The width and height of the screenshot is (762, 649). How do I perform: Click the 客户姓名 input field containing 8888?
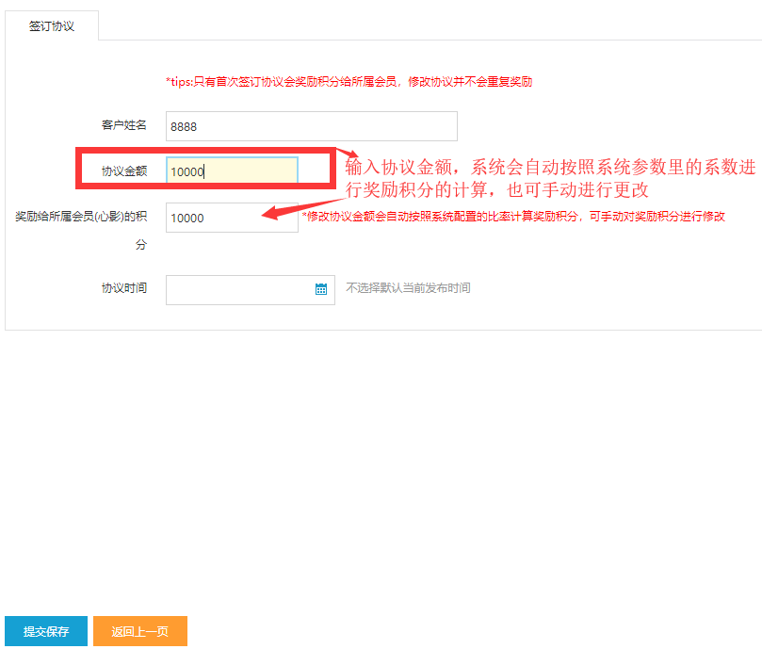(312, 126)
